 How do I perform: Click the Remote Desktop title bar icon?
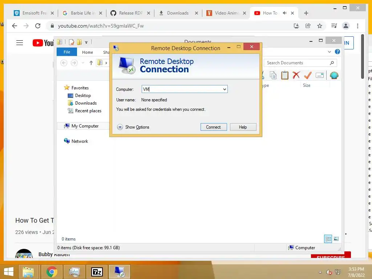(x=116, y=48)
